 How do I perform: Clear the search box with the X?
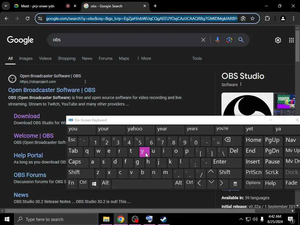click(203, 40)
